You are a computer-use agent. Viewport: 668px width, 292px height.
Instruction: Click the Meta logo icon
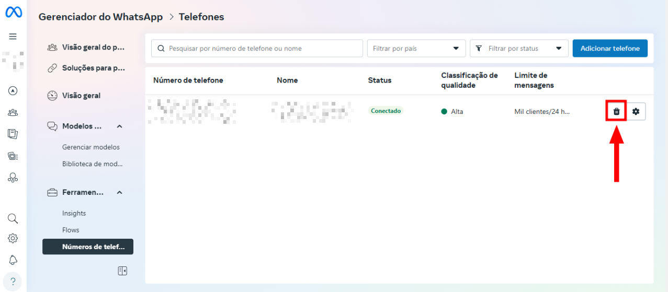(13, 13)
